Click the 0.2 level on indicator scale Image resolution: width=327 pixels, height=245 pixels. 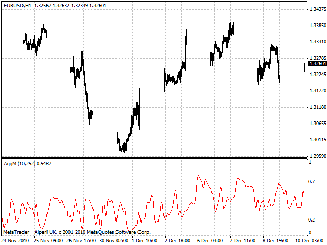pos(312,219)
